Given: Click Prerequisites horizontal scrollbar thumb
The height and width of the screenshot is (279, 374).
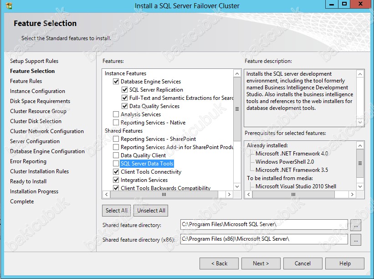Looking at the screenshot, I should point(293,195).
